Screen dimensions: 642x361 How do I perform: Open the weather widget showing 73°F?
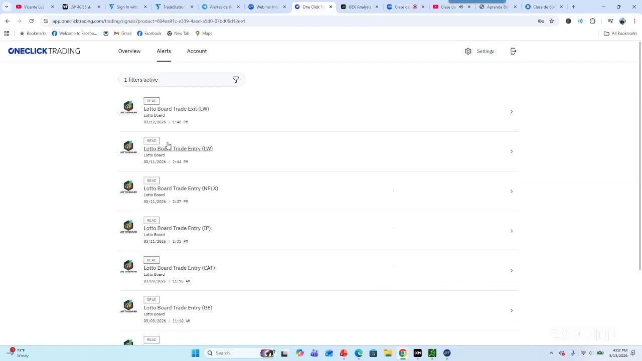(19, 353)
